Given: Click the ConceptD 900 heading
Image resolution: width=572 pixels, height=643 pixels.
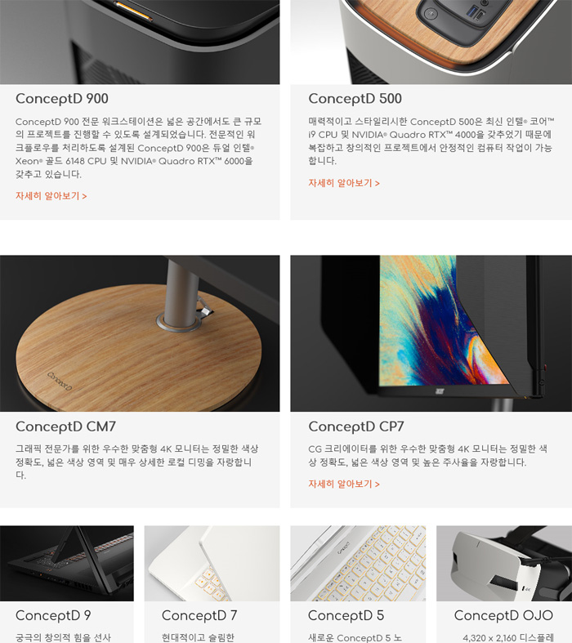Looking at the screenshot, I should (x=62, y=98).
